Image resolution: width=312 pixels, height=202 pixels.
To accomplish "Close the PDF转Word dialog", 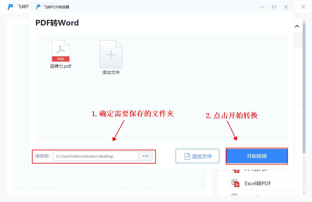I will [x=286, y=7].
